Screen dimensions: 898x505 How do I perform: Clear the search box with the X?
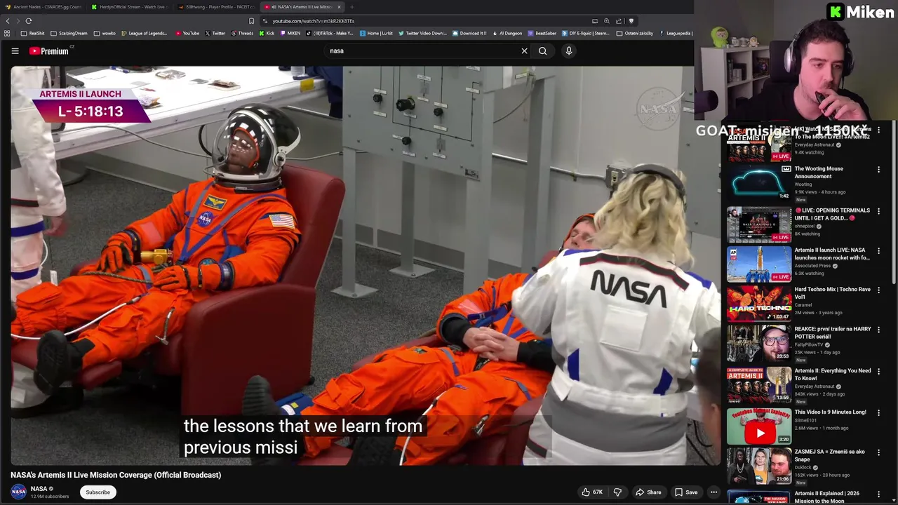(x=524, y=50)
